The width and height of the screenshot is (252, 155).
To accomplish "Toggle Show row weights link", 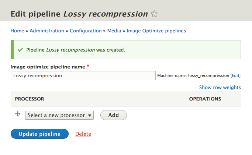I will tap(220, 87).
